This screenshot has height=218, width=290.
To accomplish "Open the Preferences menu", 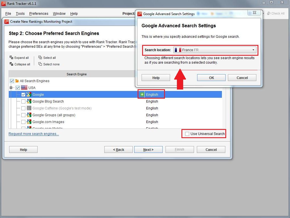I will click(39, 13).
